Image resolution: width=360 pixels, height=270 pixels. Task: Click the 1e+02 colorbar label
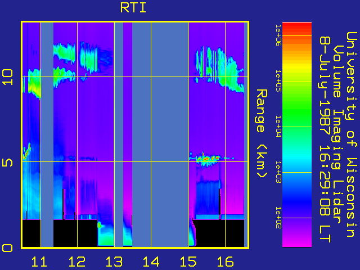pyautogui.click(x=278, y=218)
